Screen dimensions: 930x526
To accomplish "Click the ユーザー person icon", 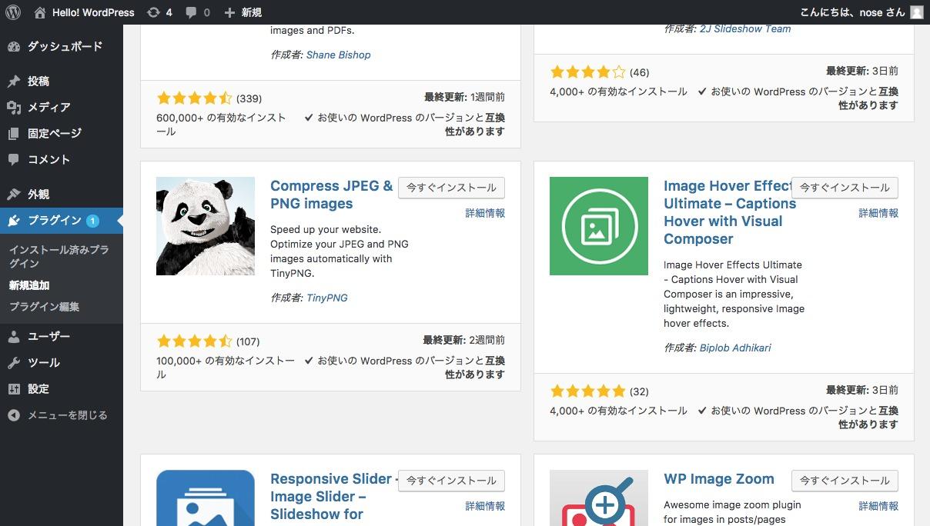I will coord(14,337).
